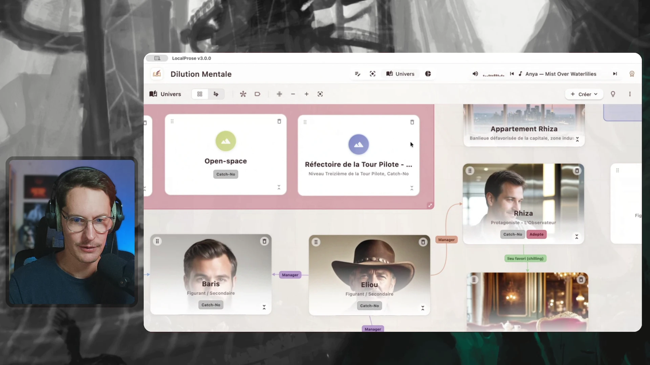Image resolution: width=650 pixels, height=365 pixels.
Task: Click the track title Anya — Mist Over Waterlilies
Action: click(561, 74)
